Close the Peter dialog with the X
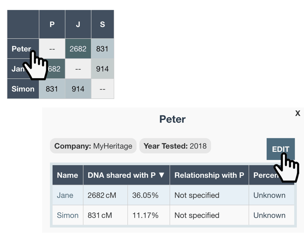The height and width of the screenshot is (233, 304). tap(298, 113)
